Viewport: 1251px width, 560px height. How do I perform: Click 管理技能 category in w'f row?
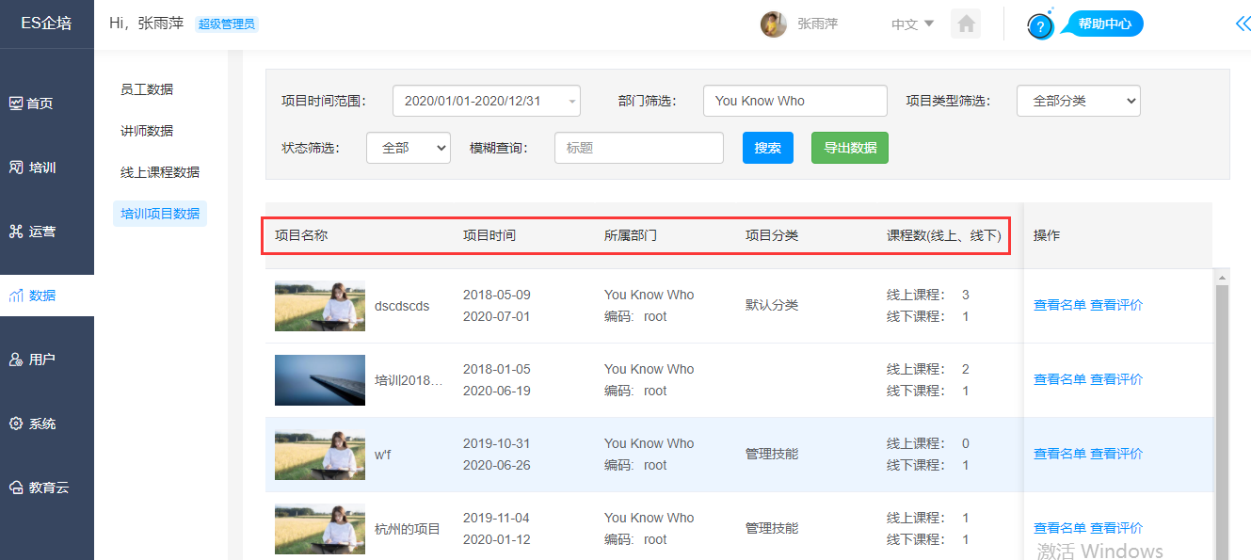click(x=772, y=454)
